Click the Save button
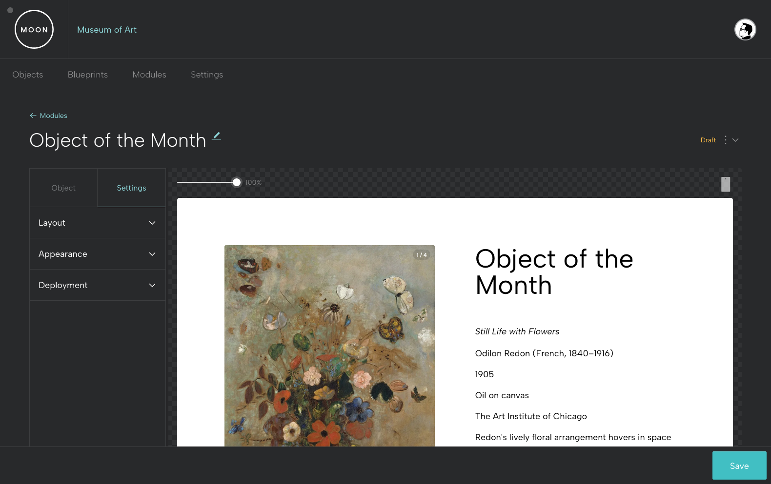 point(739,465)
